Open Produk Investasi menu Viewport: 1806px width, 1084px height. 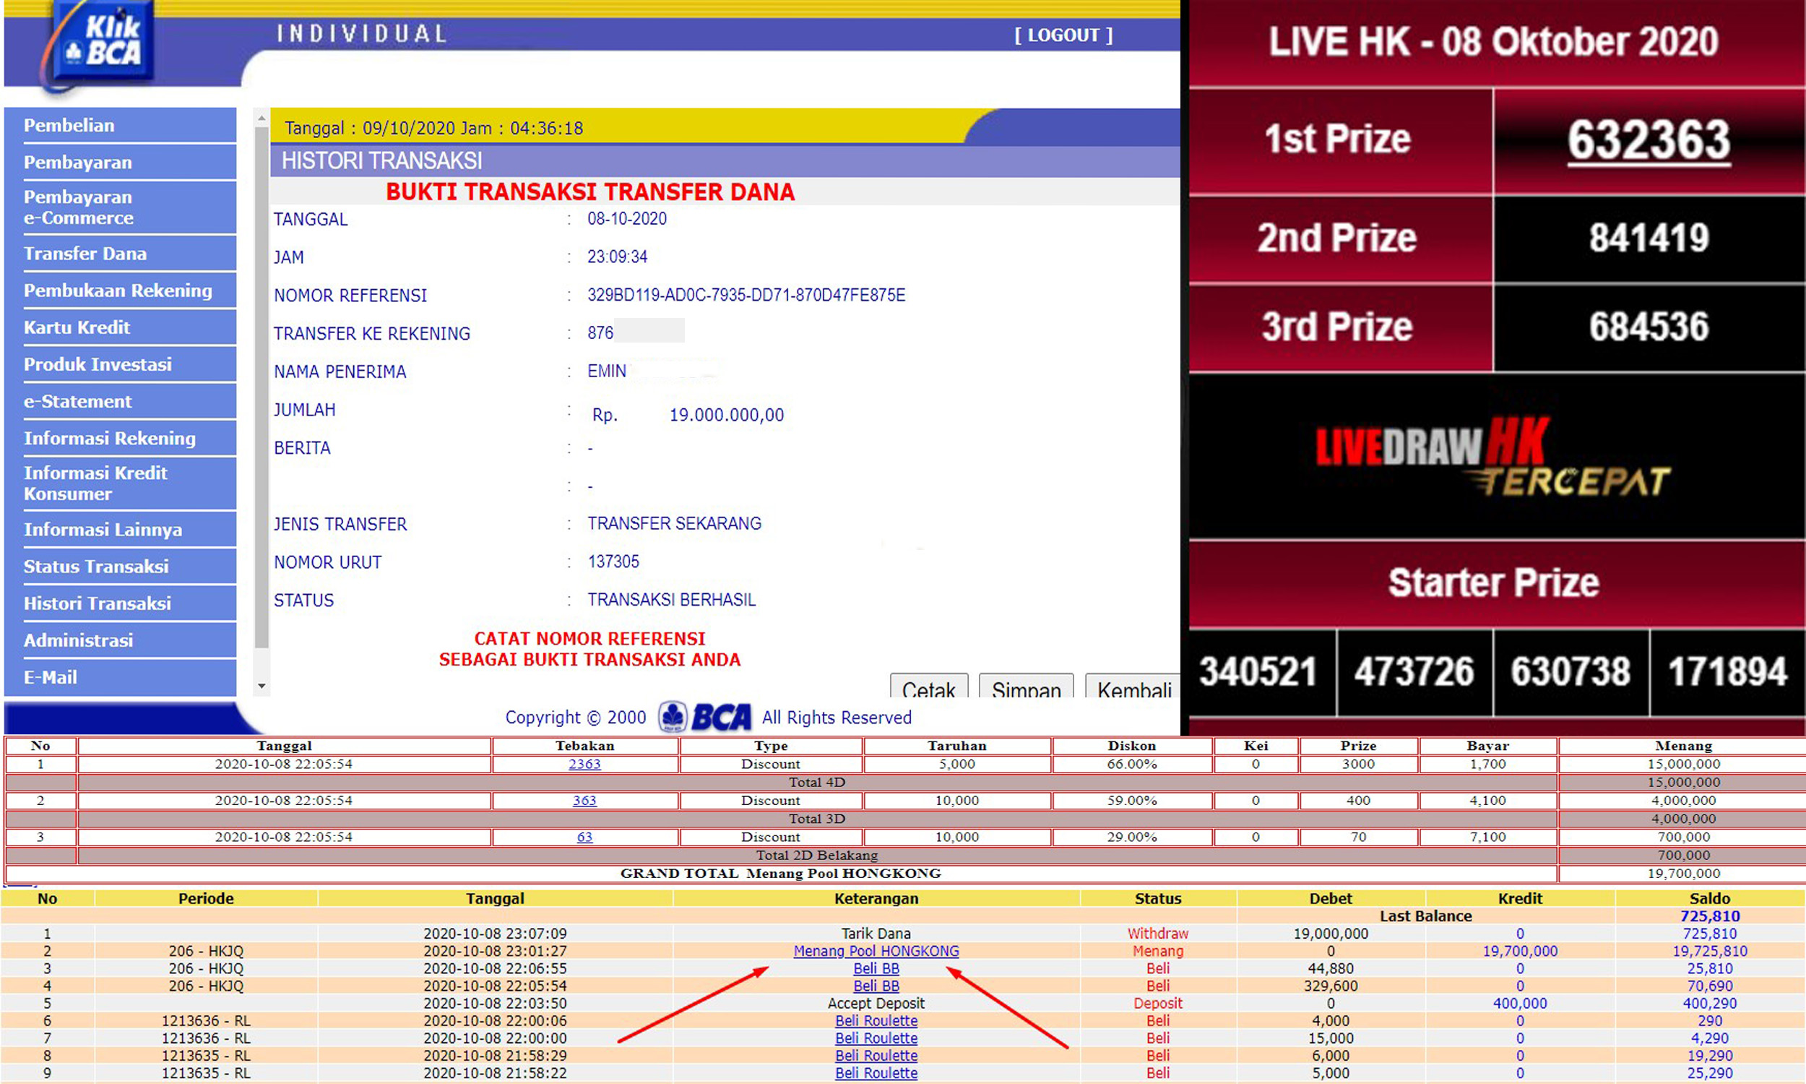click(x=121, y=364)
